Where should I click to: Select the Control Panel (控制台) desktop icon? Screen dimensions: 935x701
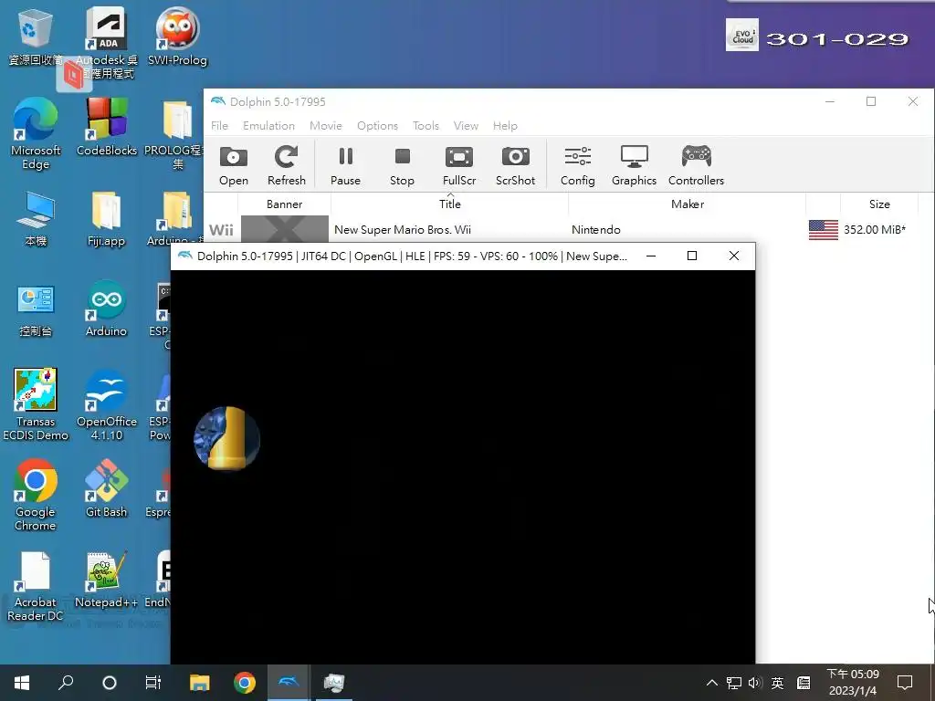click(36, 310)
